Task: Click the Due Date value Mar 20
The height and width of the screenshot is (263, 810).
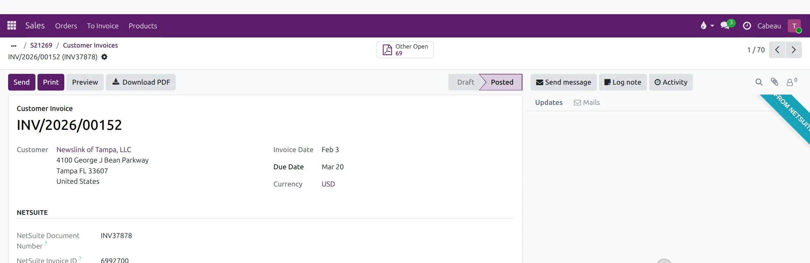Action: (x=333, y=167)
